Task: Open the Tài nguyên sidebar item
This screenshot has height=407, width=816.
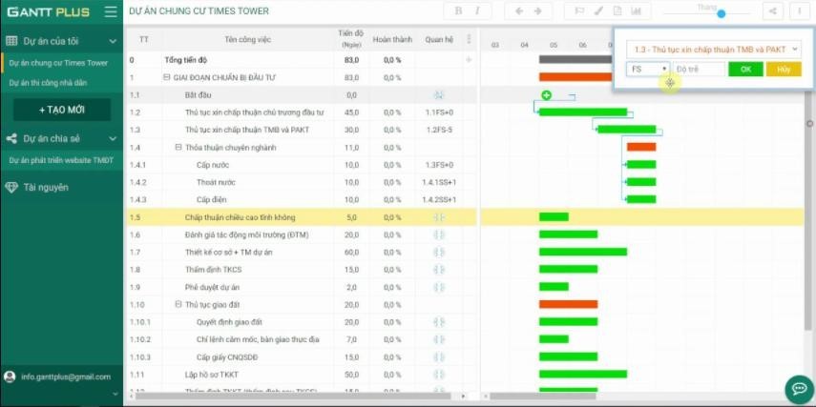Action: tap(46, 187)
